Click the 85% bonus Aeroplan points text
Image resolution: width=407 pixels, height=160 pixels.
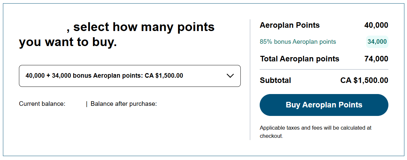tap(298, 42)
